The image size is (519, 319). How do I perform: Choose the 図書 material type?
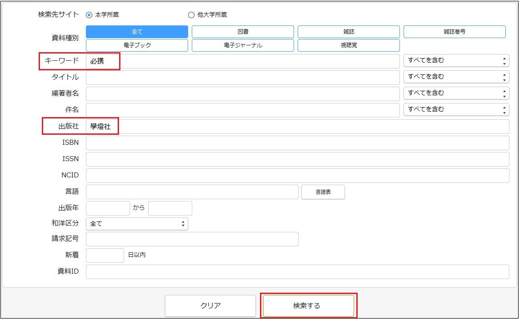(x=243, y=32)
